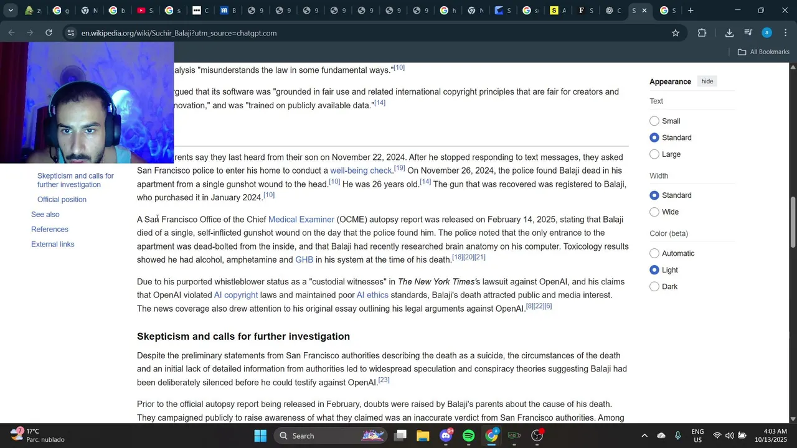Click the URL address bar
Image resolution: width=797 pixels, height=448 pixels.
[374, 33]
